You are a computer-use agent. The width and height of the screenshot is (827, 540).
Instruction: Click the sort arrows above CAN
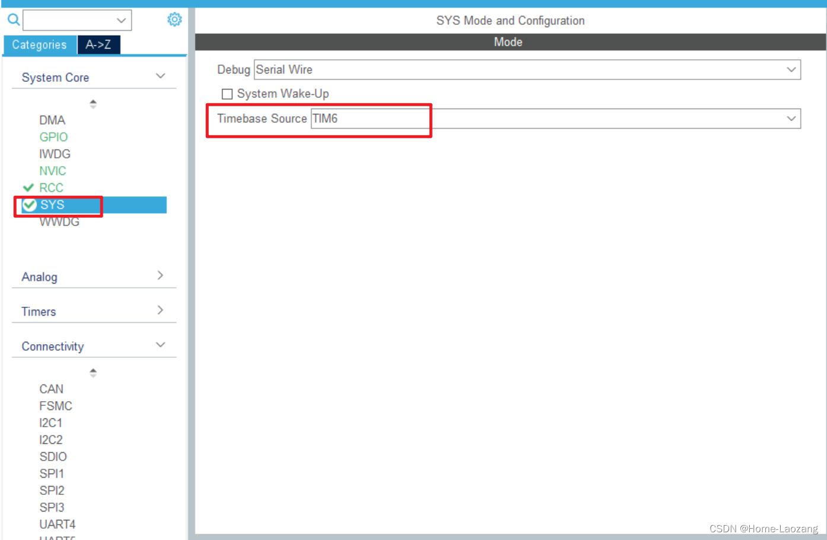tap(93, 372)
